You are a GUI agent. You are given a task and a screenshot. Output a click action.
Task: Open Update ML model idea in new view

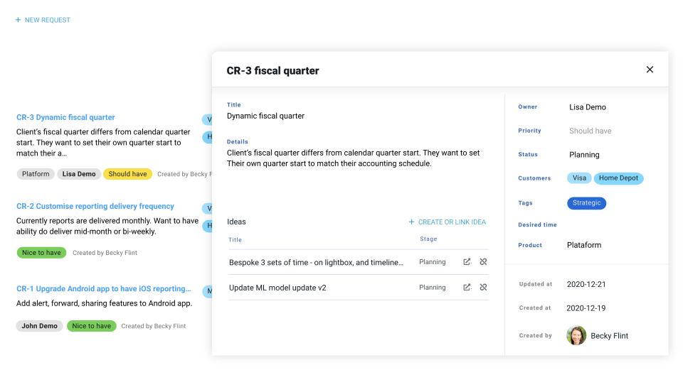(x=467, y=288)
